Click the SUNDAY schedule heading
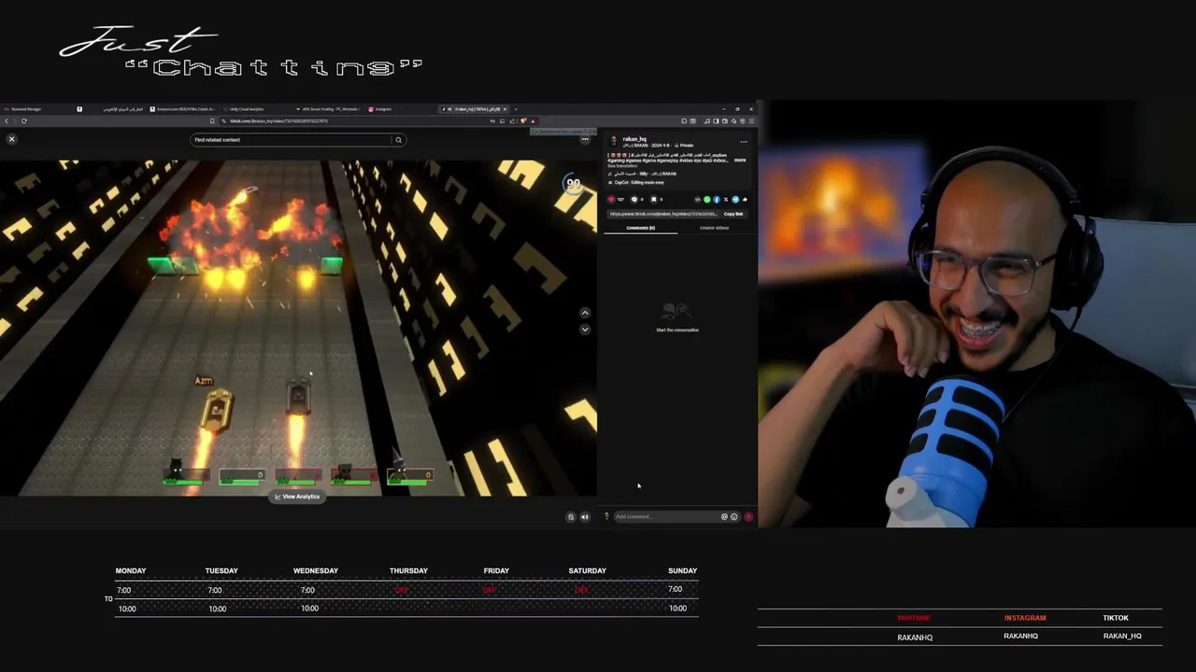Viewport: 1196px width, 672px height. [683, 570]
